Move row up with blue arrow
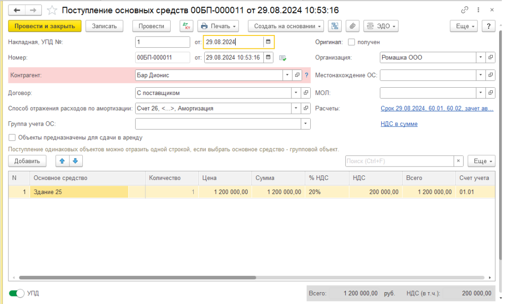Image resolution: width=505 pixels, height=304 pixels. (x=62, y=161)
